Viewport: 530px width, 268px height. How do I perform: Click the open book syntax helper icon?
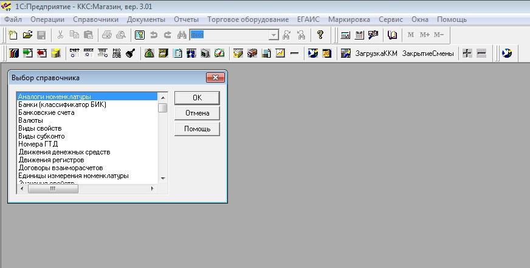[392, 35]
